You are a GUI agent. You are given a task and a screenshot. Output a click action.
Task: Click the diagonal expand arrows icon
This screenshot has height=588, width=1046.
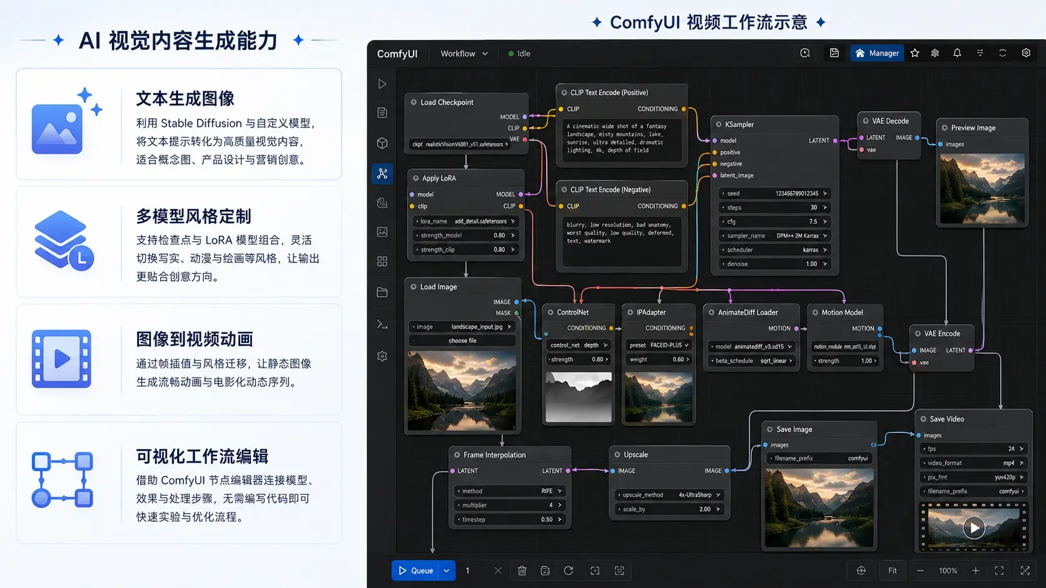coord(1025,571)
